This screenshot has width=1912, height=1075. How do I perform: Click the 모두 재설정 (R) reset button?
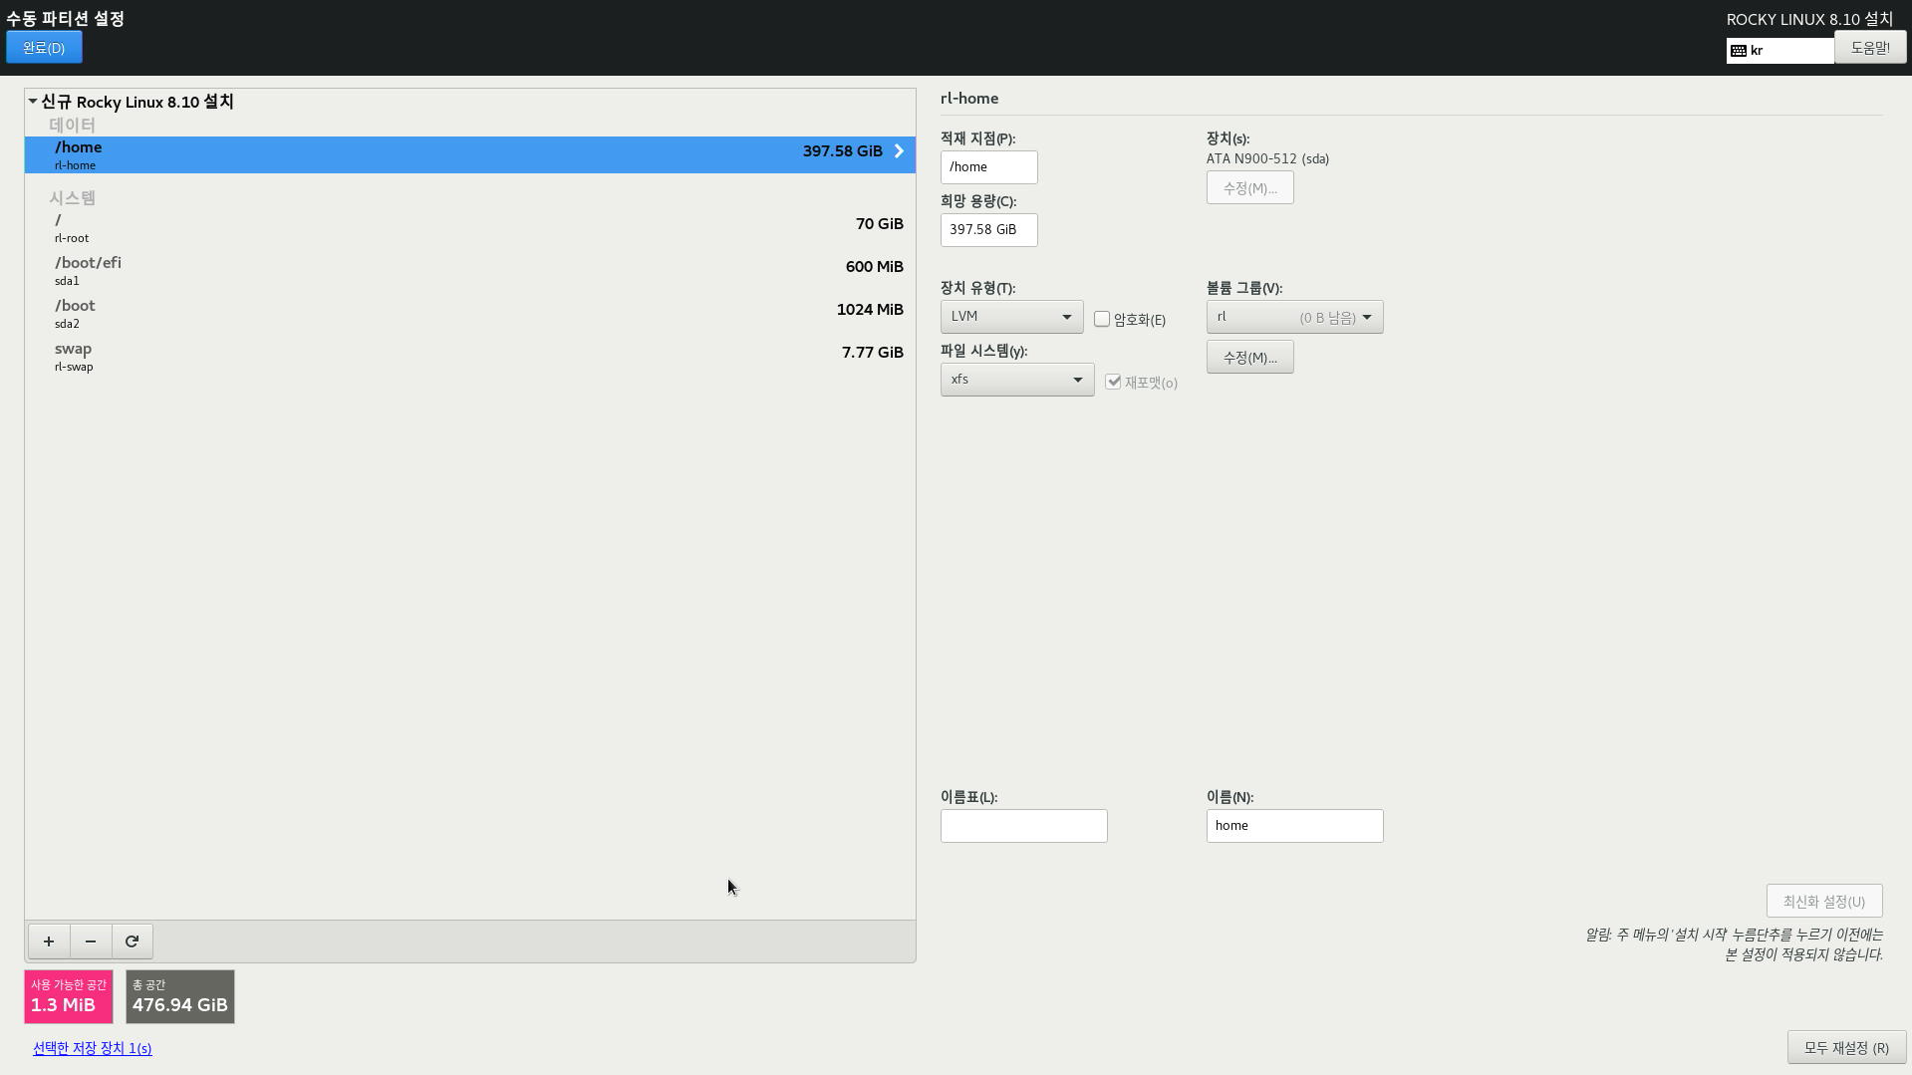click(1845, 1048)
